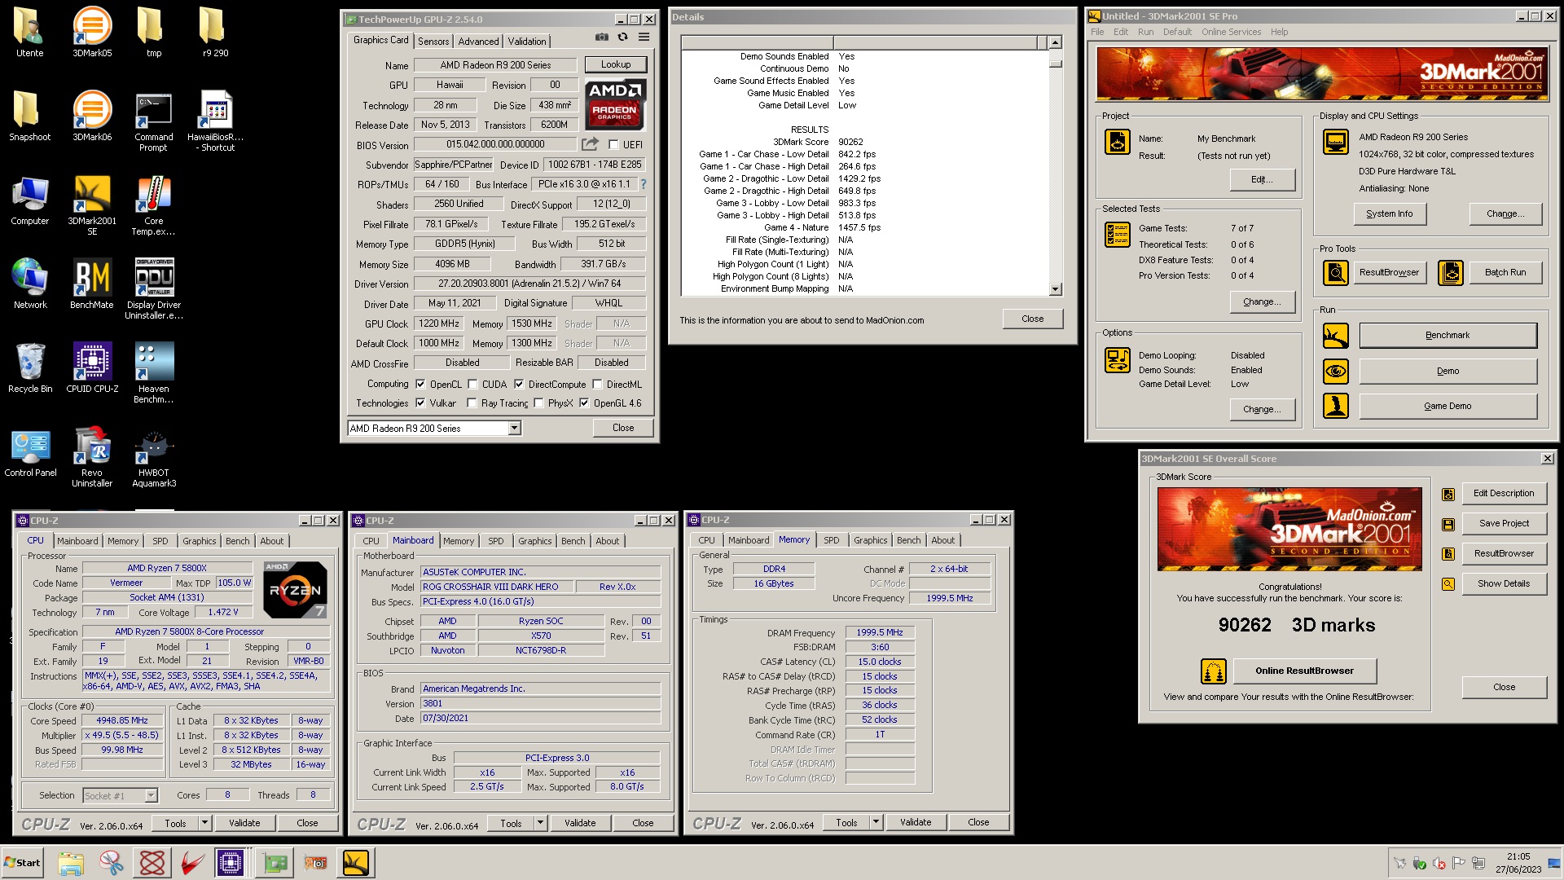The height and width of the screenshot is (880, 1564).
Task: Open HWBOT Aquamark3 desktop icon
Action: 154,456
